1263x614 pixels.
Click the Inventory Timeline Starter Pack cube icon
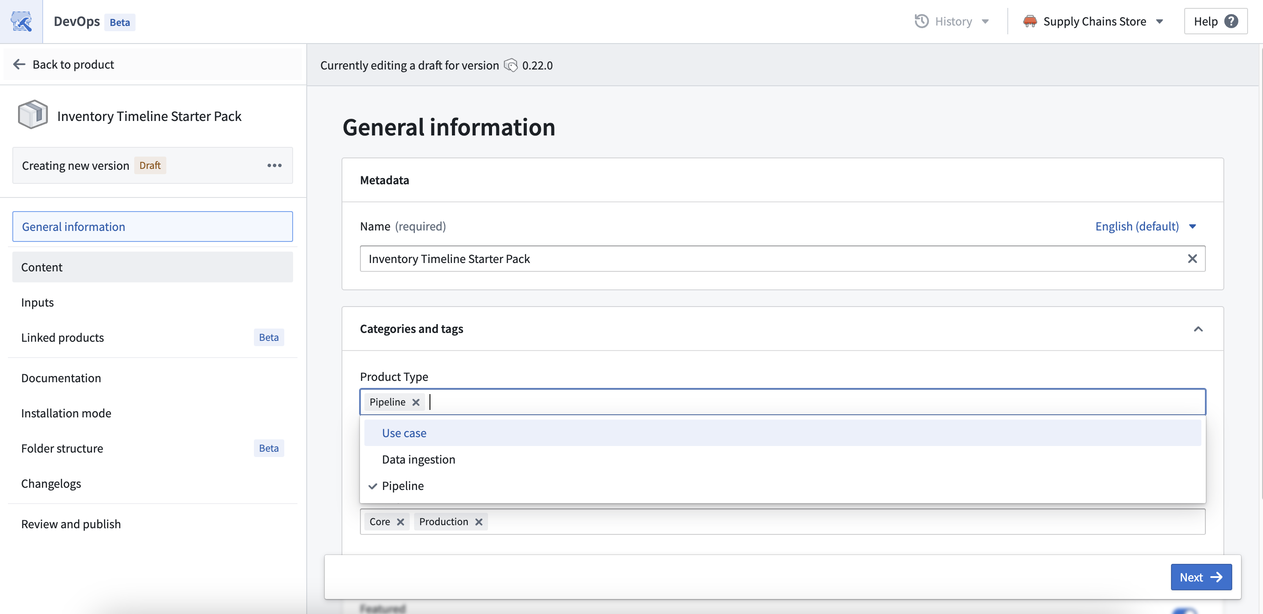pos(33,115)
